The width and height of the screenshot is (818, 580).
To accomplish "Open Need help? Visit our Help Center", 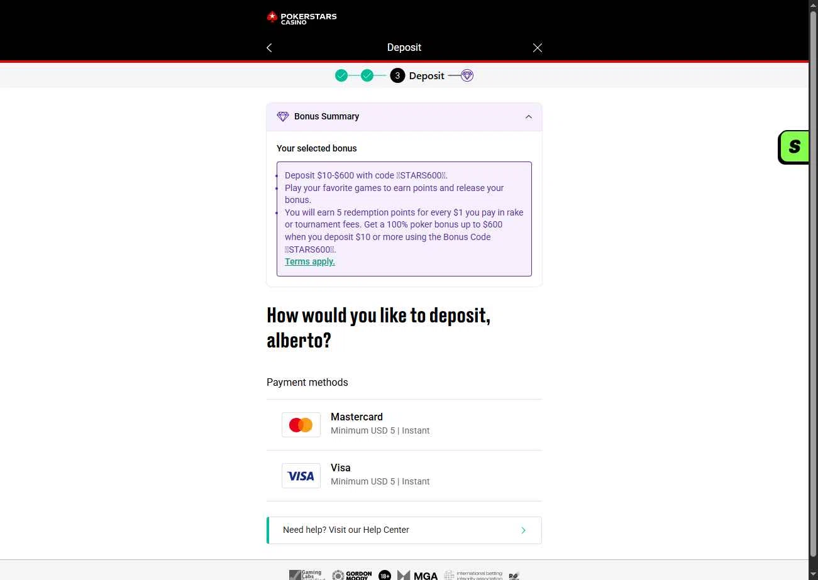I will click(404, 530).
